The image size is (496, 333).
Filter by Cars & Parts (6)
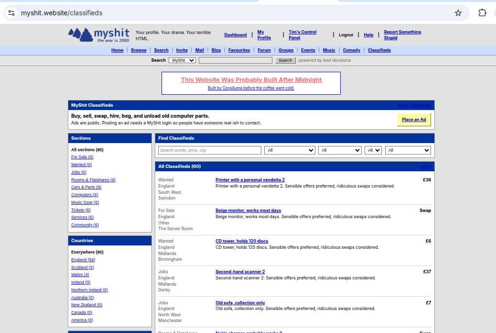(x=86, y=187)
